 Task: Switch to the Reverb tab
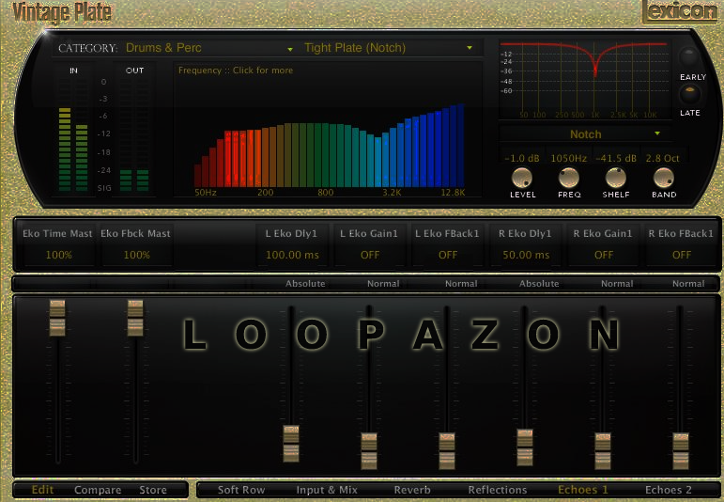coord(412,490)
